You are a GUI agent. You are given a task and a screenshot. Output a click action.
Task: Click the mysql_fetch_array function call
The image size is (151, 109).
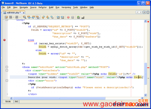(63, 47)
